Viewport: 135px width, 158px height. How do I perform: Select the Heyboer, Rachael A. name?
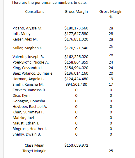[x=30, y=107]
